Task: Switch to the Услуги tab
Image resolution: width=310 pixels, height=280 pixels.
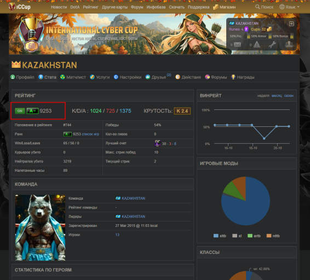Action: (x=100, y=77)
